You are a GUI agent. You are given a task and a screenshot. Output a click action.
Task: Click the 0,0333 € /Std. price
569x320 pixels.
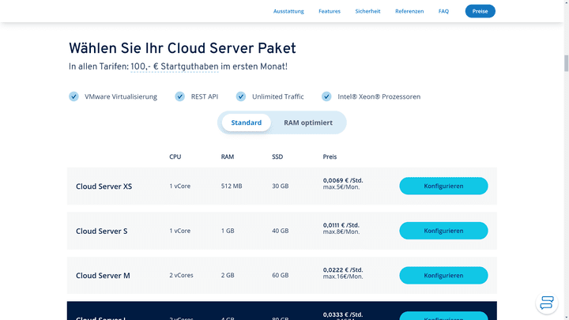(343, 314)
